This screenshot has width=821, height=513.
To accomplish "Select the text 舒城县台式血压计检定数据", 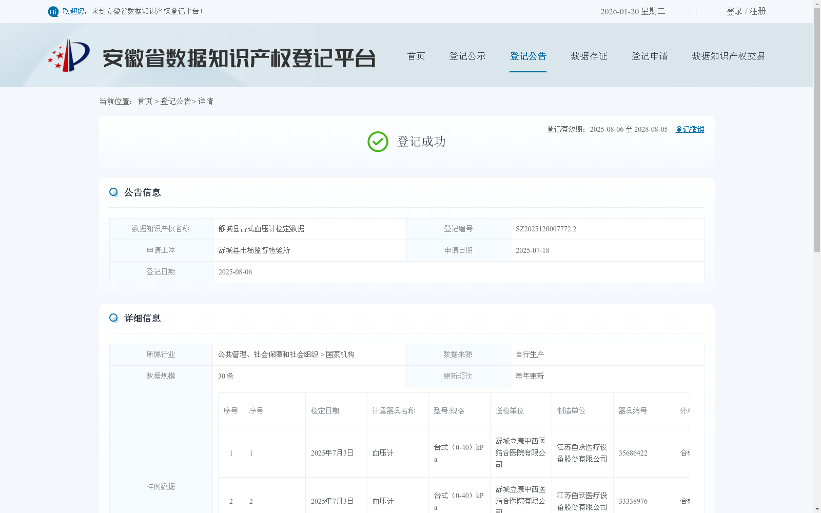I will pos(261,229).
